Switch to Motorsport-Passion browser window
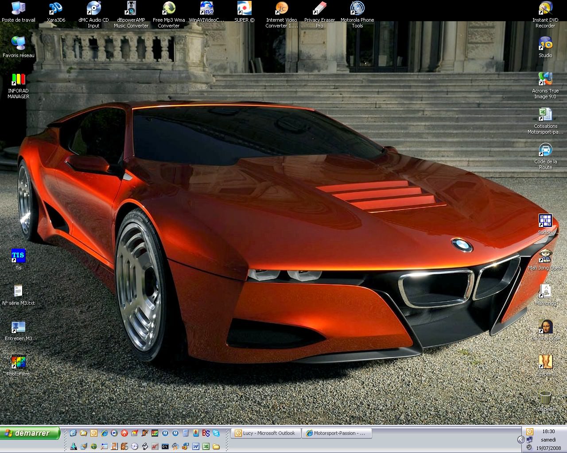 [337, 433]
